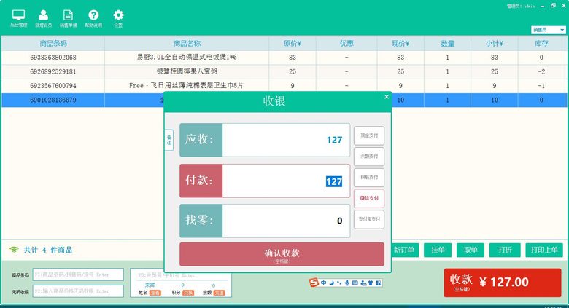Click Sogou microphone voice input icon
The image size is (569, 308).
(x=347, y=283)
